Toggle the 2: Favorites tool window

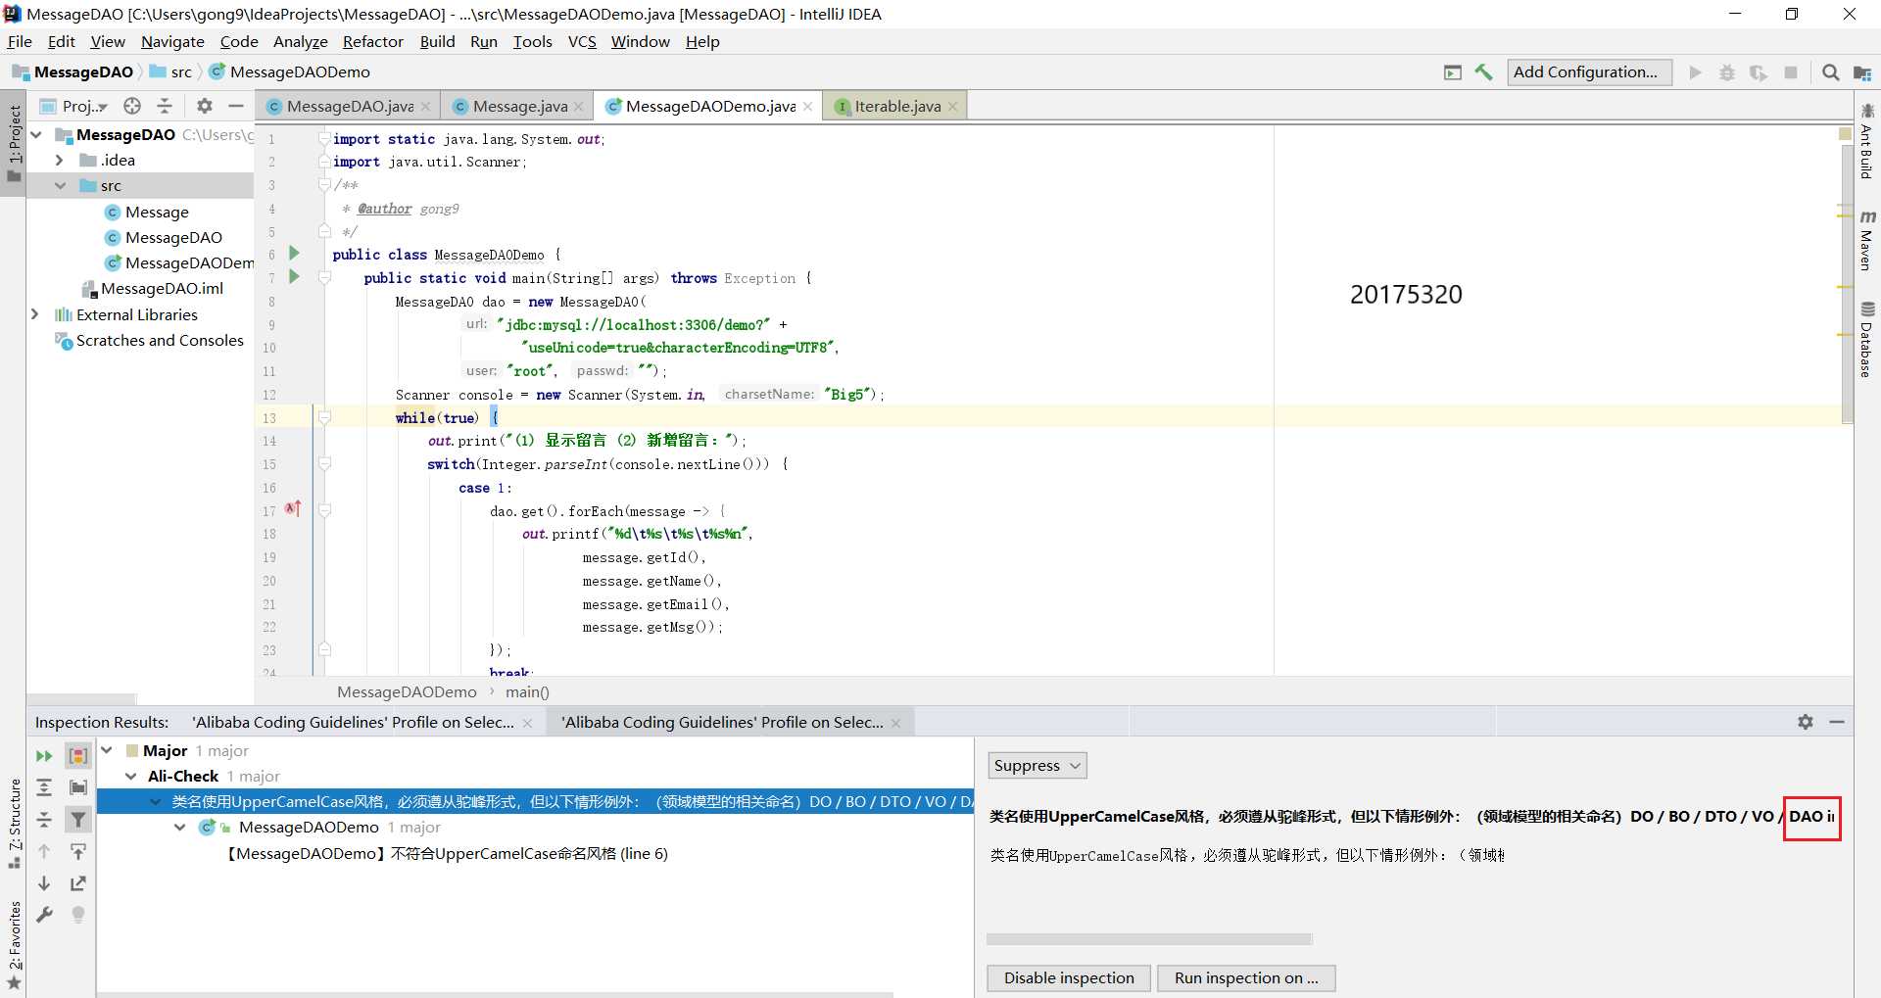click(14, 945)
